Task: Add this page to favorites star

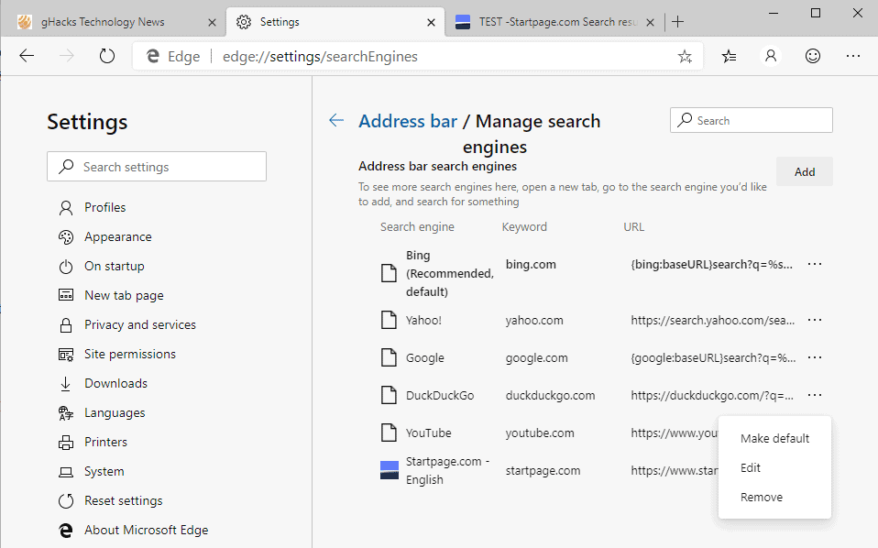Action: [x=685, y=56]
